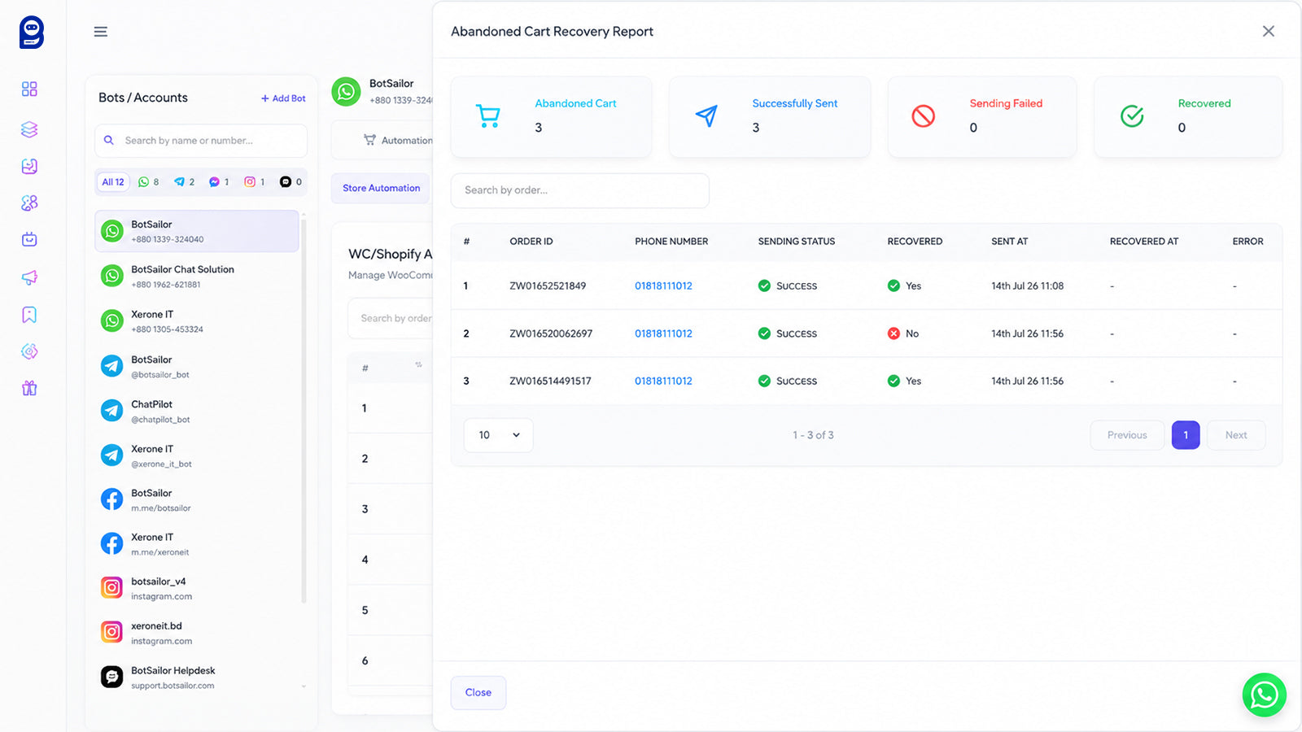Viewport: 1302px width, 732px height.
Task: Select Xerone IT @xerone_it_bot account
Action: [197, 456]
